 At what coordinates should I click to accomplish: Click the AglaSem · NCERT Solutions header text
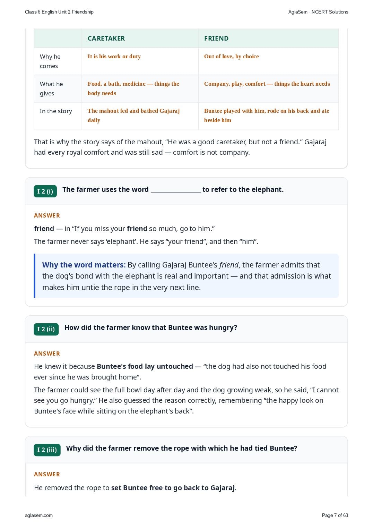click(318, 12)
